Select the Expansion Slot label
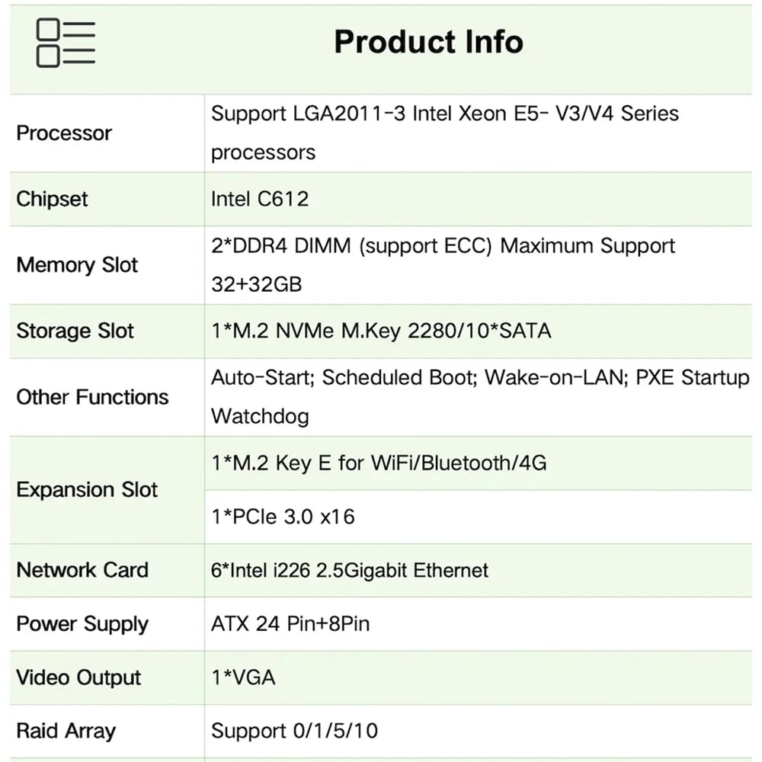Viewport: 762px width, 762px height. point(87,489)
